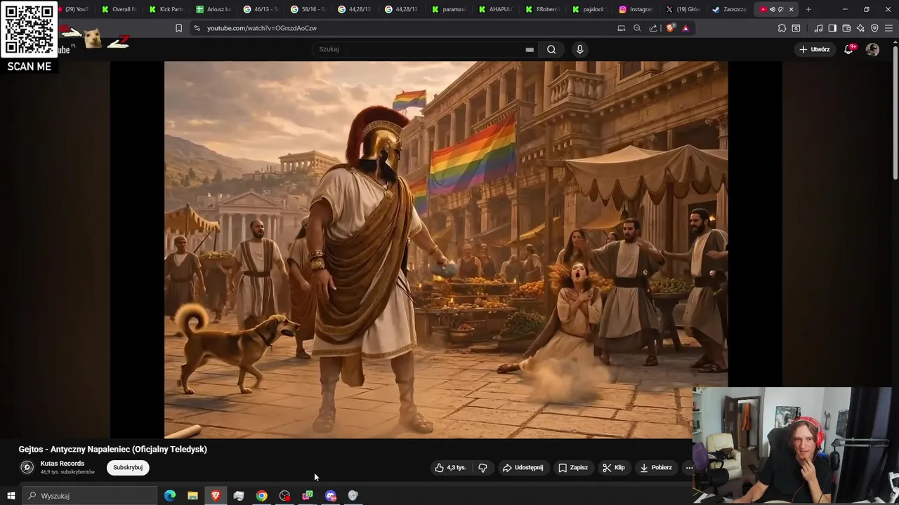Click the address bar URL
Viewport: 899px width, 505px height.
click(261, 28)
